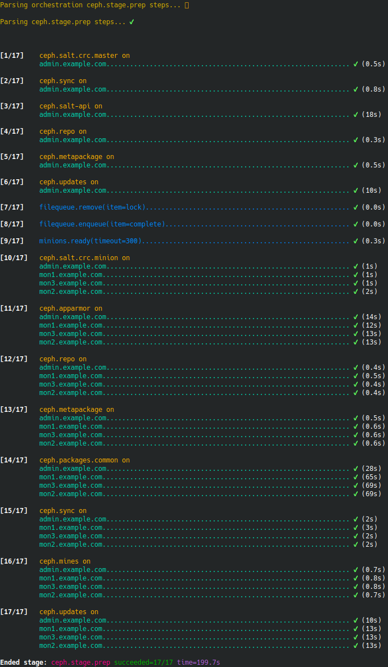Click the "Ended stage:" label
The width and height of the screenshot is (388, 667).
24,663
